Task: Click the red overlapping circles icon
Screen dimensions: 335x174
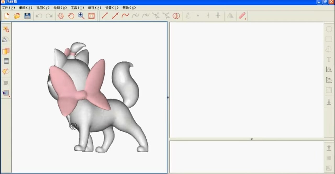Action: 176,16
